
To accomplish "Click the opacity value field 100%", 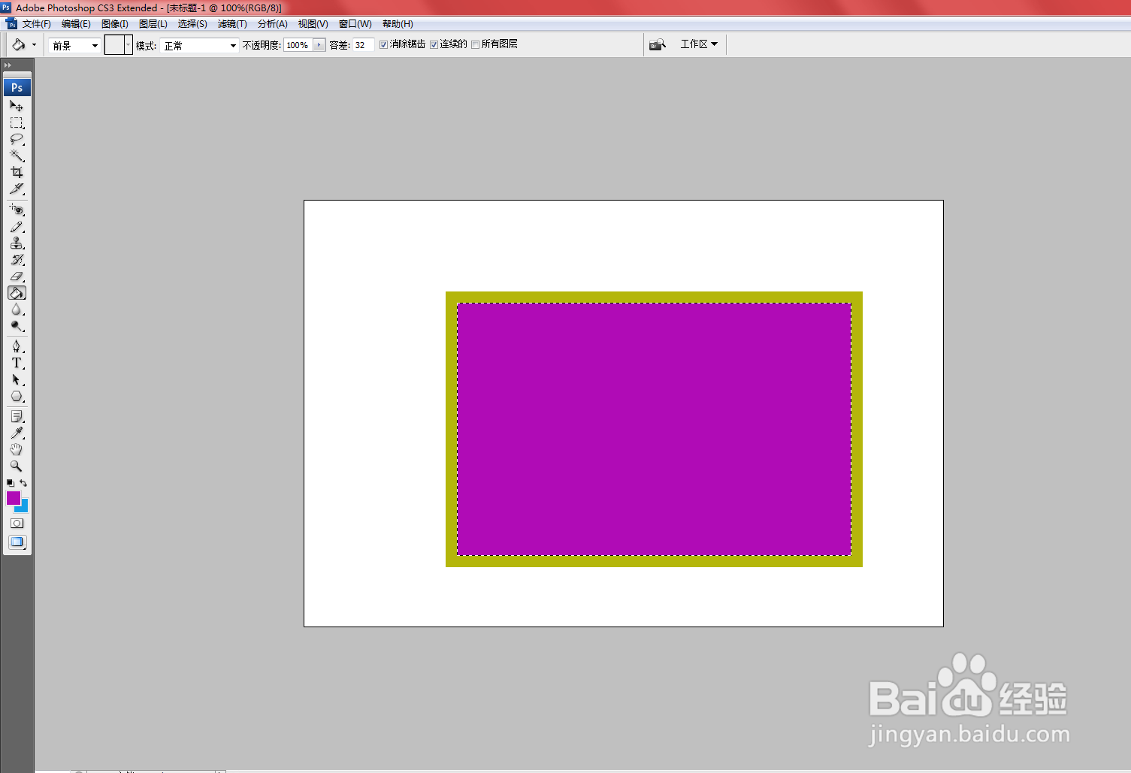I will [x=298, y=45].
